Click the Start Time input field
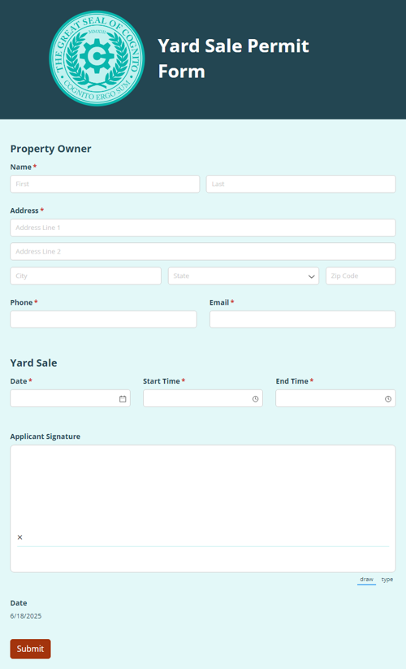The image size is (406, 669). coord(203,398)
